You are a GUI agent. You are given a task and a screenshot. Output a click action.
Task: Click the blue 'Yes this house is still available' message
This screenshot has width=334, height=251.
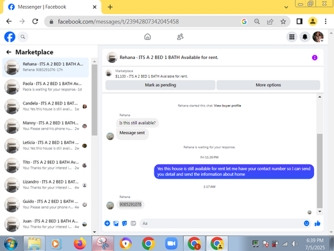coord(234,171)
